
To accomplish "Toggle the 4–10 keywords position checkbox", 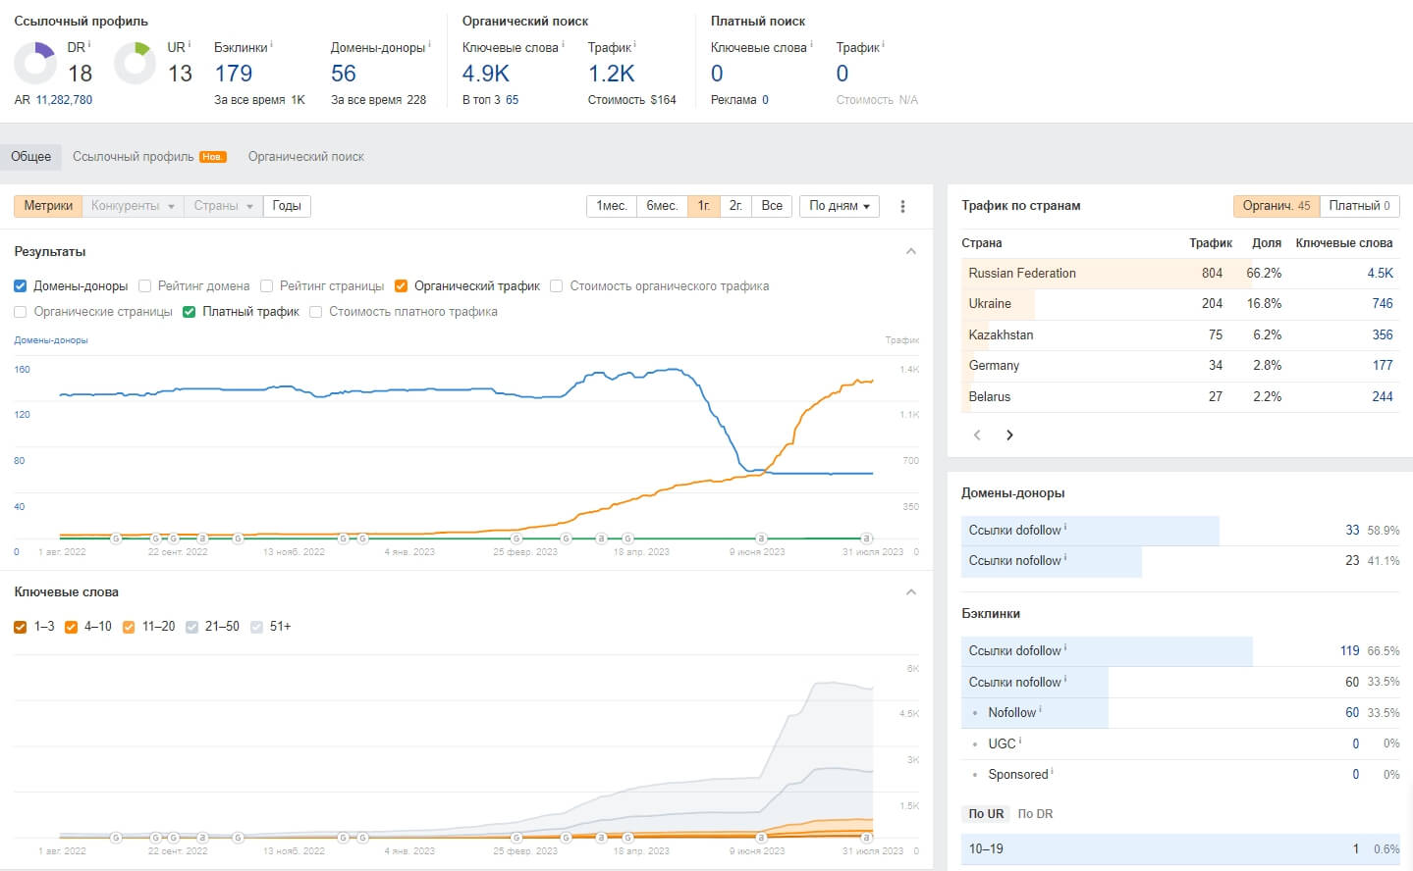I will 71,627.
